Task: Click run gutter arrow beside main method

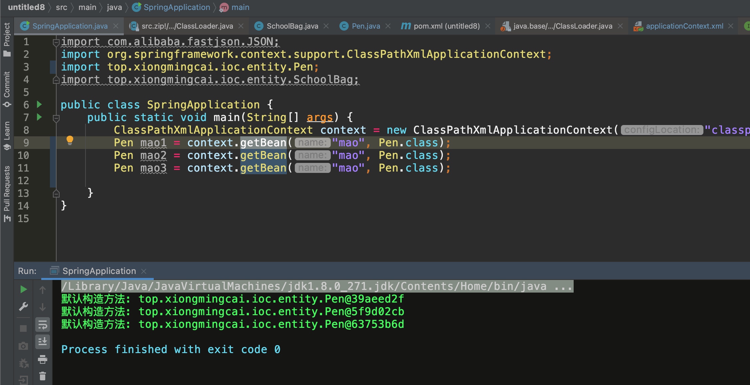Action: [x=39, y=117]
